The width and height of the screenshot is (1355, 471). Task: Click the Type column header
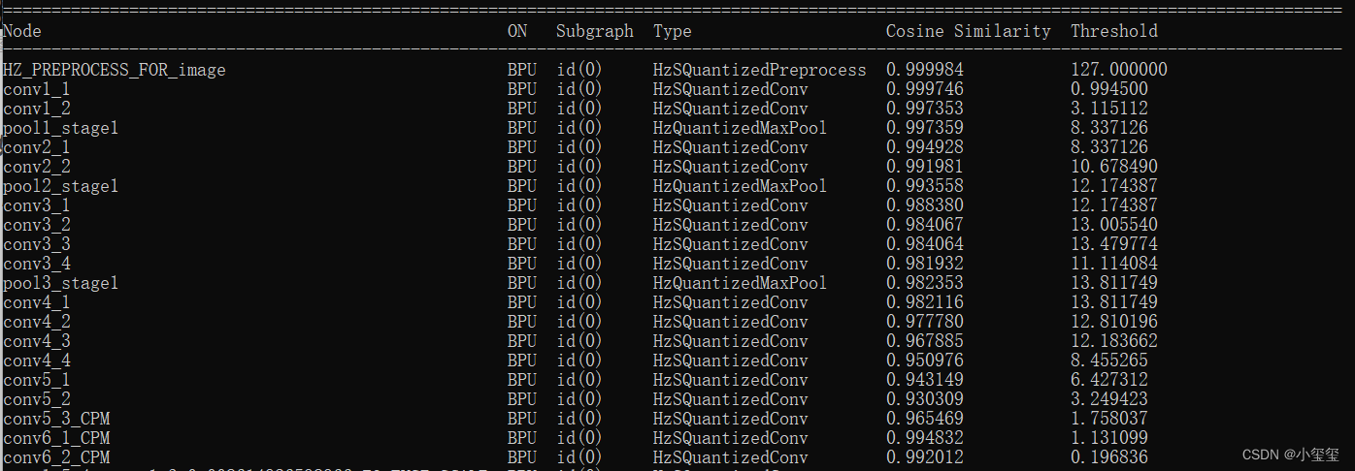click(x=672, y=31)
